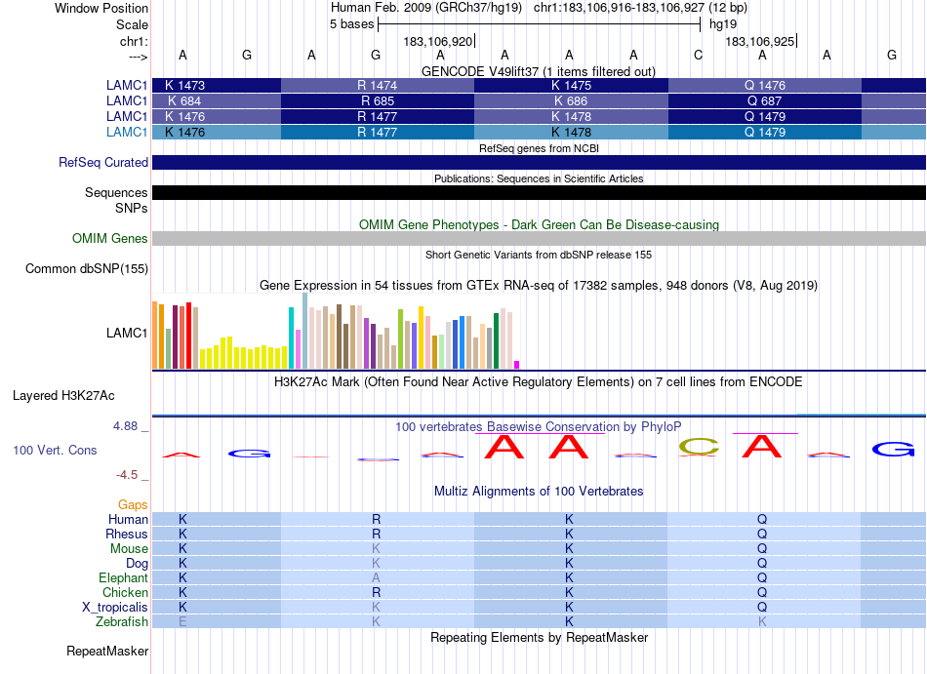Click the Zebrafish species label

(x=122, y=622)
